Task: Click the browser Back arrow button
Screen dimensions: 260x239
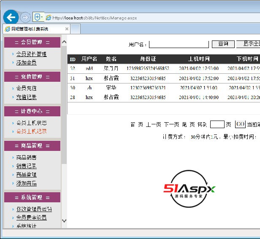Action: point(11,17)
